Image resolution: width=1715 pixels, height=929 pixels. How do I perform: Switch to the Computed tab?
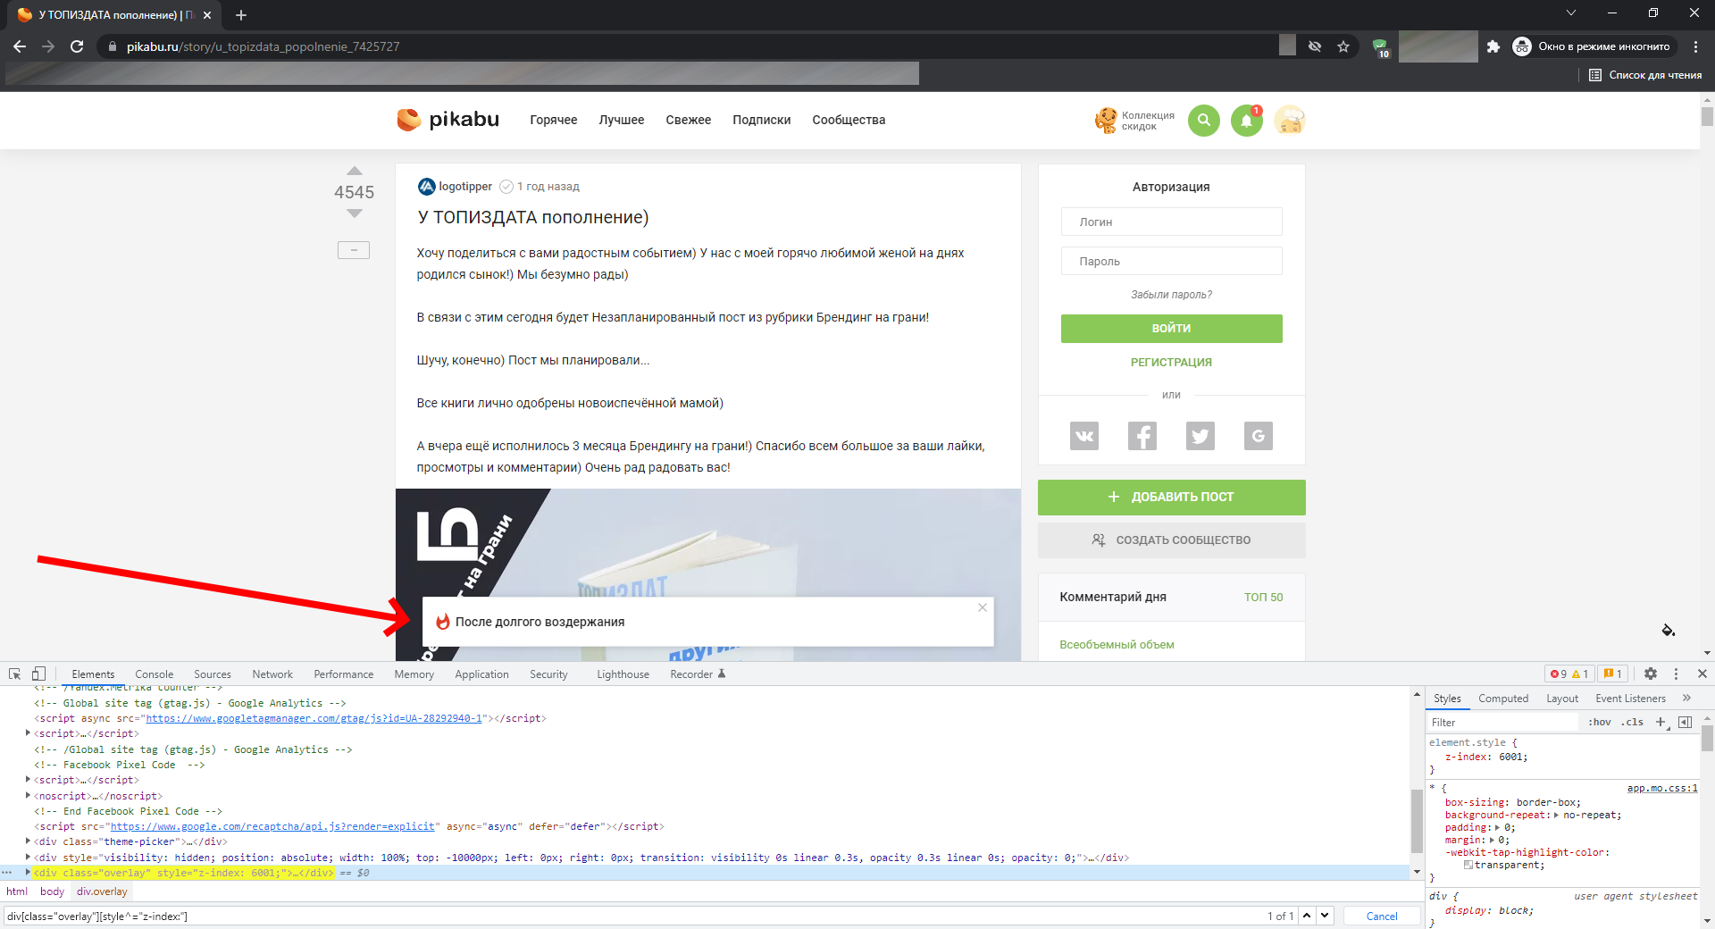click(x=1503, y=698)
